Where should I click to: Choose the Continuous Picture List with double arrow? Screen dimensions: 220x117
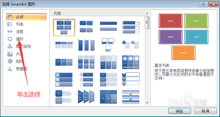(131, 62)
